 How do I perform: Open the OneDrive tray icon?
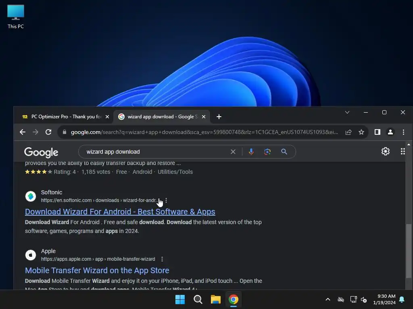(341, 299)
